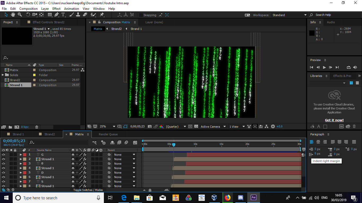Select the Puppet Pin tool

(102, 15)
